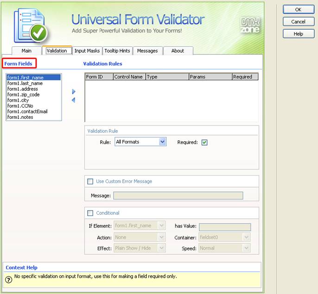Confirm with the OK button
This screenshot has height=294, width=318.
tap(299, 10)
